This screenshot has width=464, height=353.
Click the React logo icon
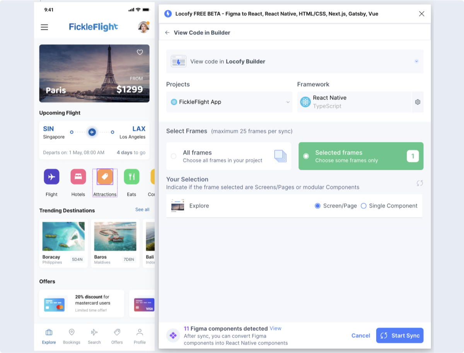tap(305, 102)
